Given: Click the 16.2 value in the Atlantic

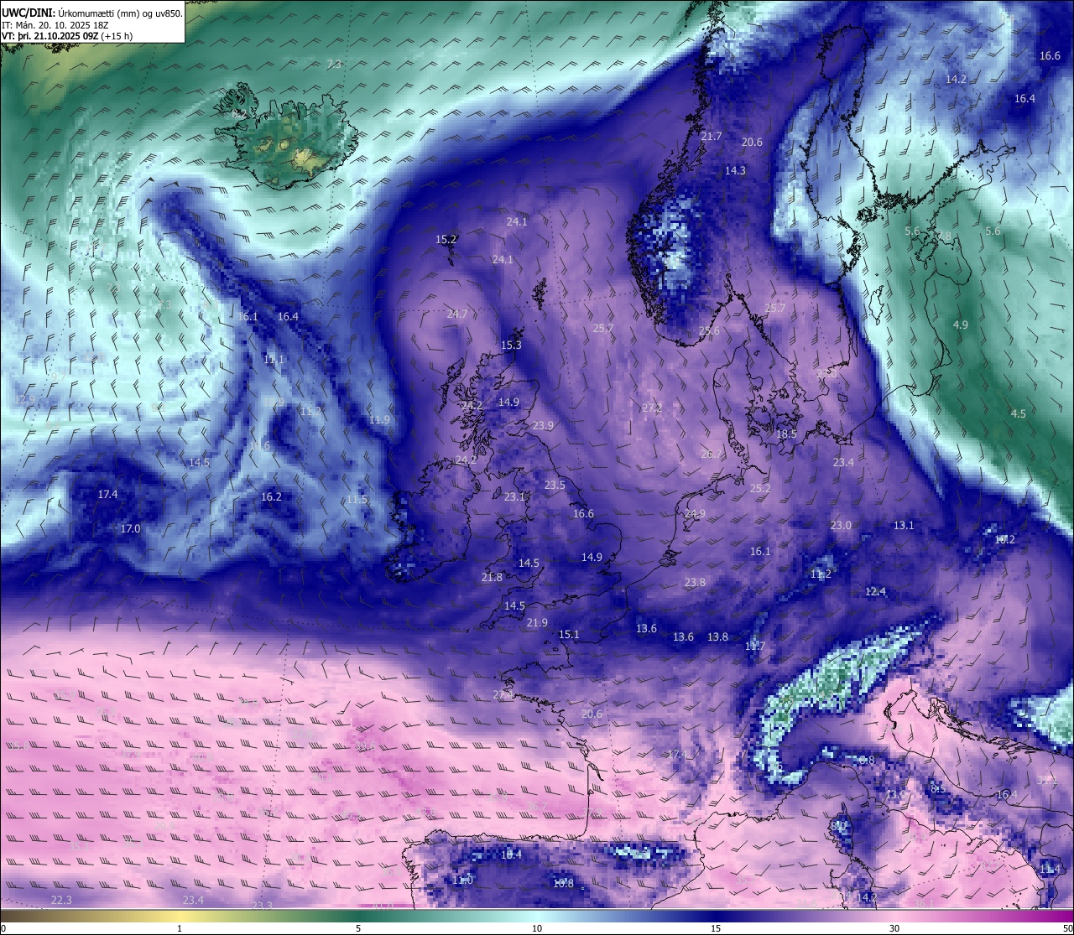Looking at the screenshot, I should pos(271,496).
